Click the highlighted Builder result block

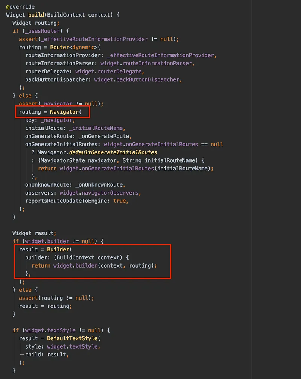click(93, 261)
